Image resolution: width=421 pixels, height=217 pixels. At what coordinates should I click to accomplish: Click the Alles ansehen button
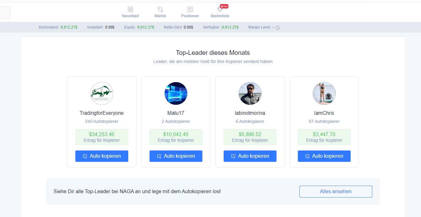point(336,192)
